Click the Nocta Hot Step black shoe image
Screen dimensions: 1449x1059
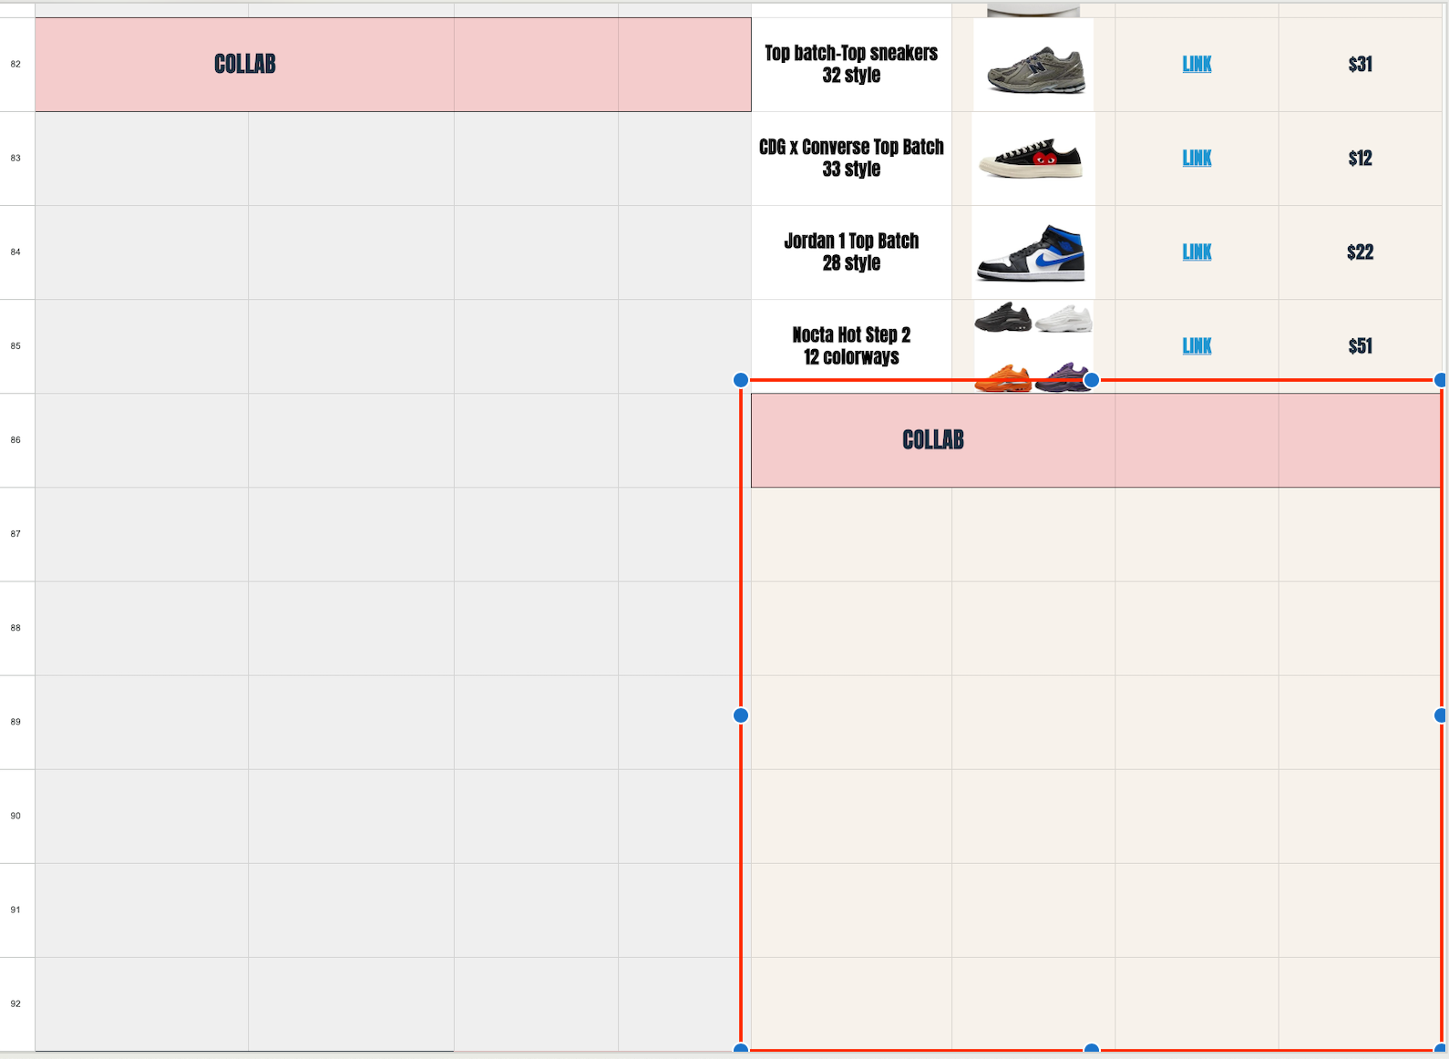tap(1002, 318)
